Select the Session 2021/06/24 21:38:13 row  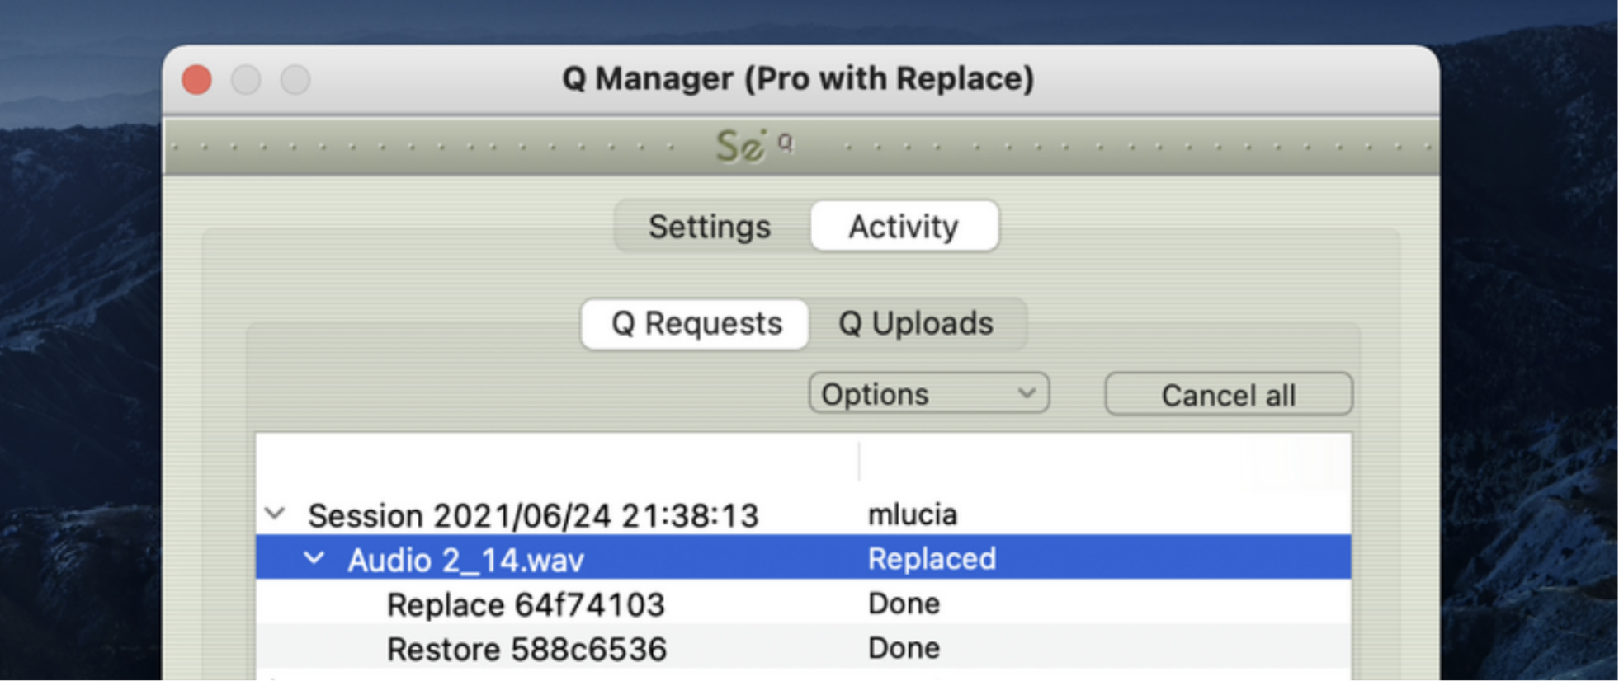click(x=803, y=514)
